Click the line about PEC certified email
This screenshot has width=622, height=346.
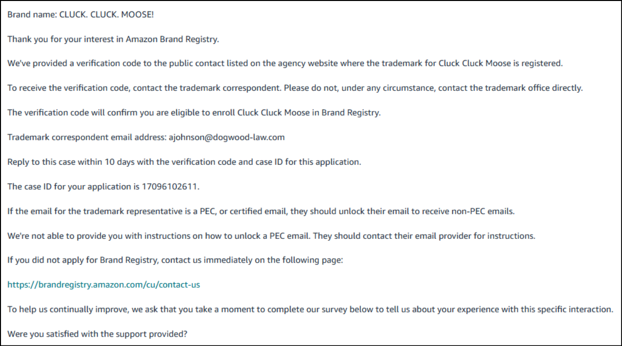point(261,211)
